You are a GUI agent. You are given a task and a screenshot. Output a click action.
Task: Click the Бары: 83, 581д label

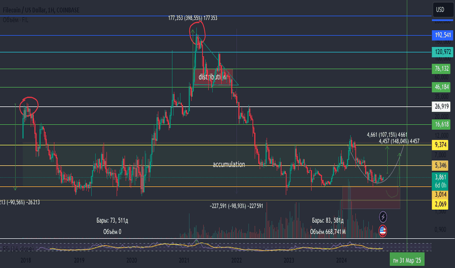[x=328, y=220]
